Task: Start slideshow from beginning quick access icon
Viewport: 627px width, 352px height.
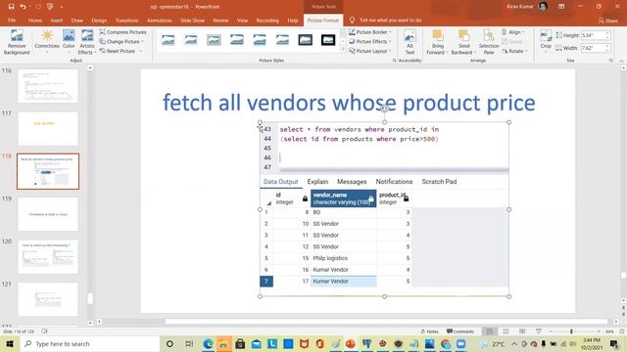Action: click(x=50, y=7)
